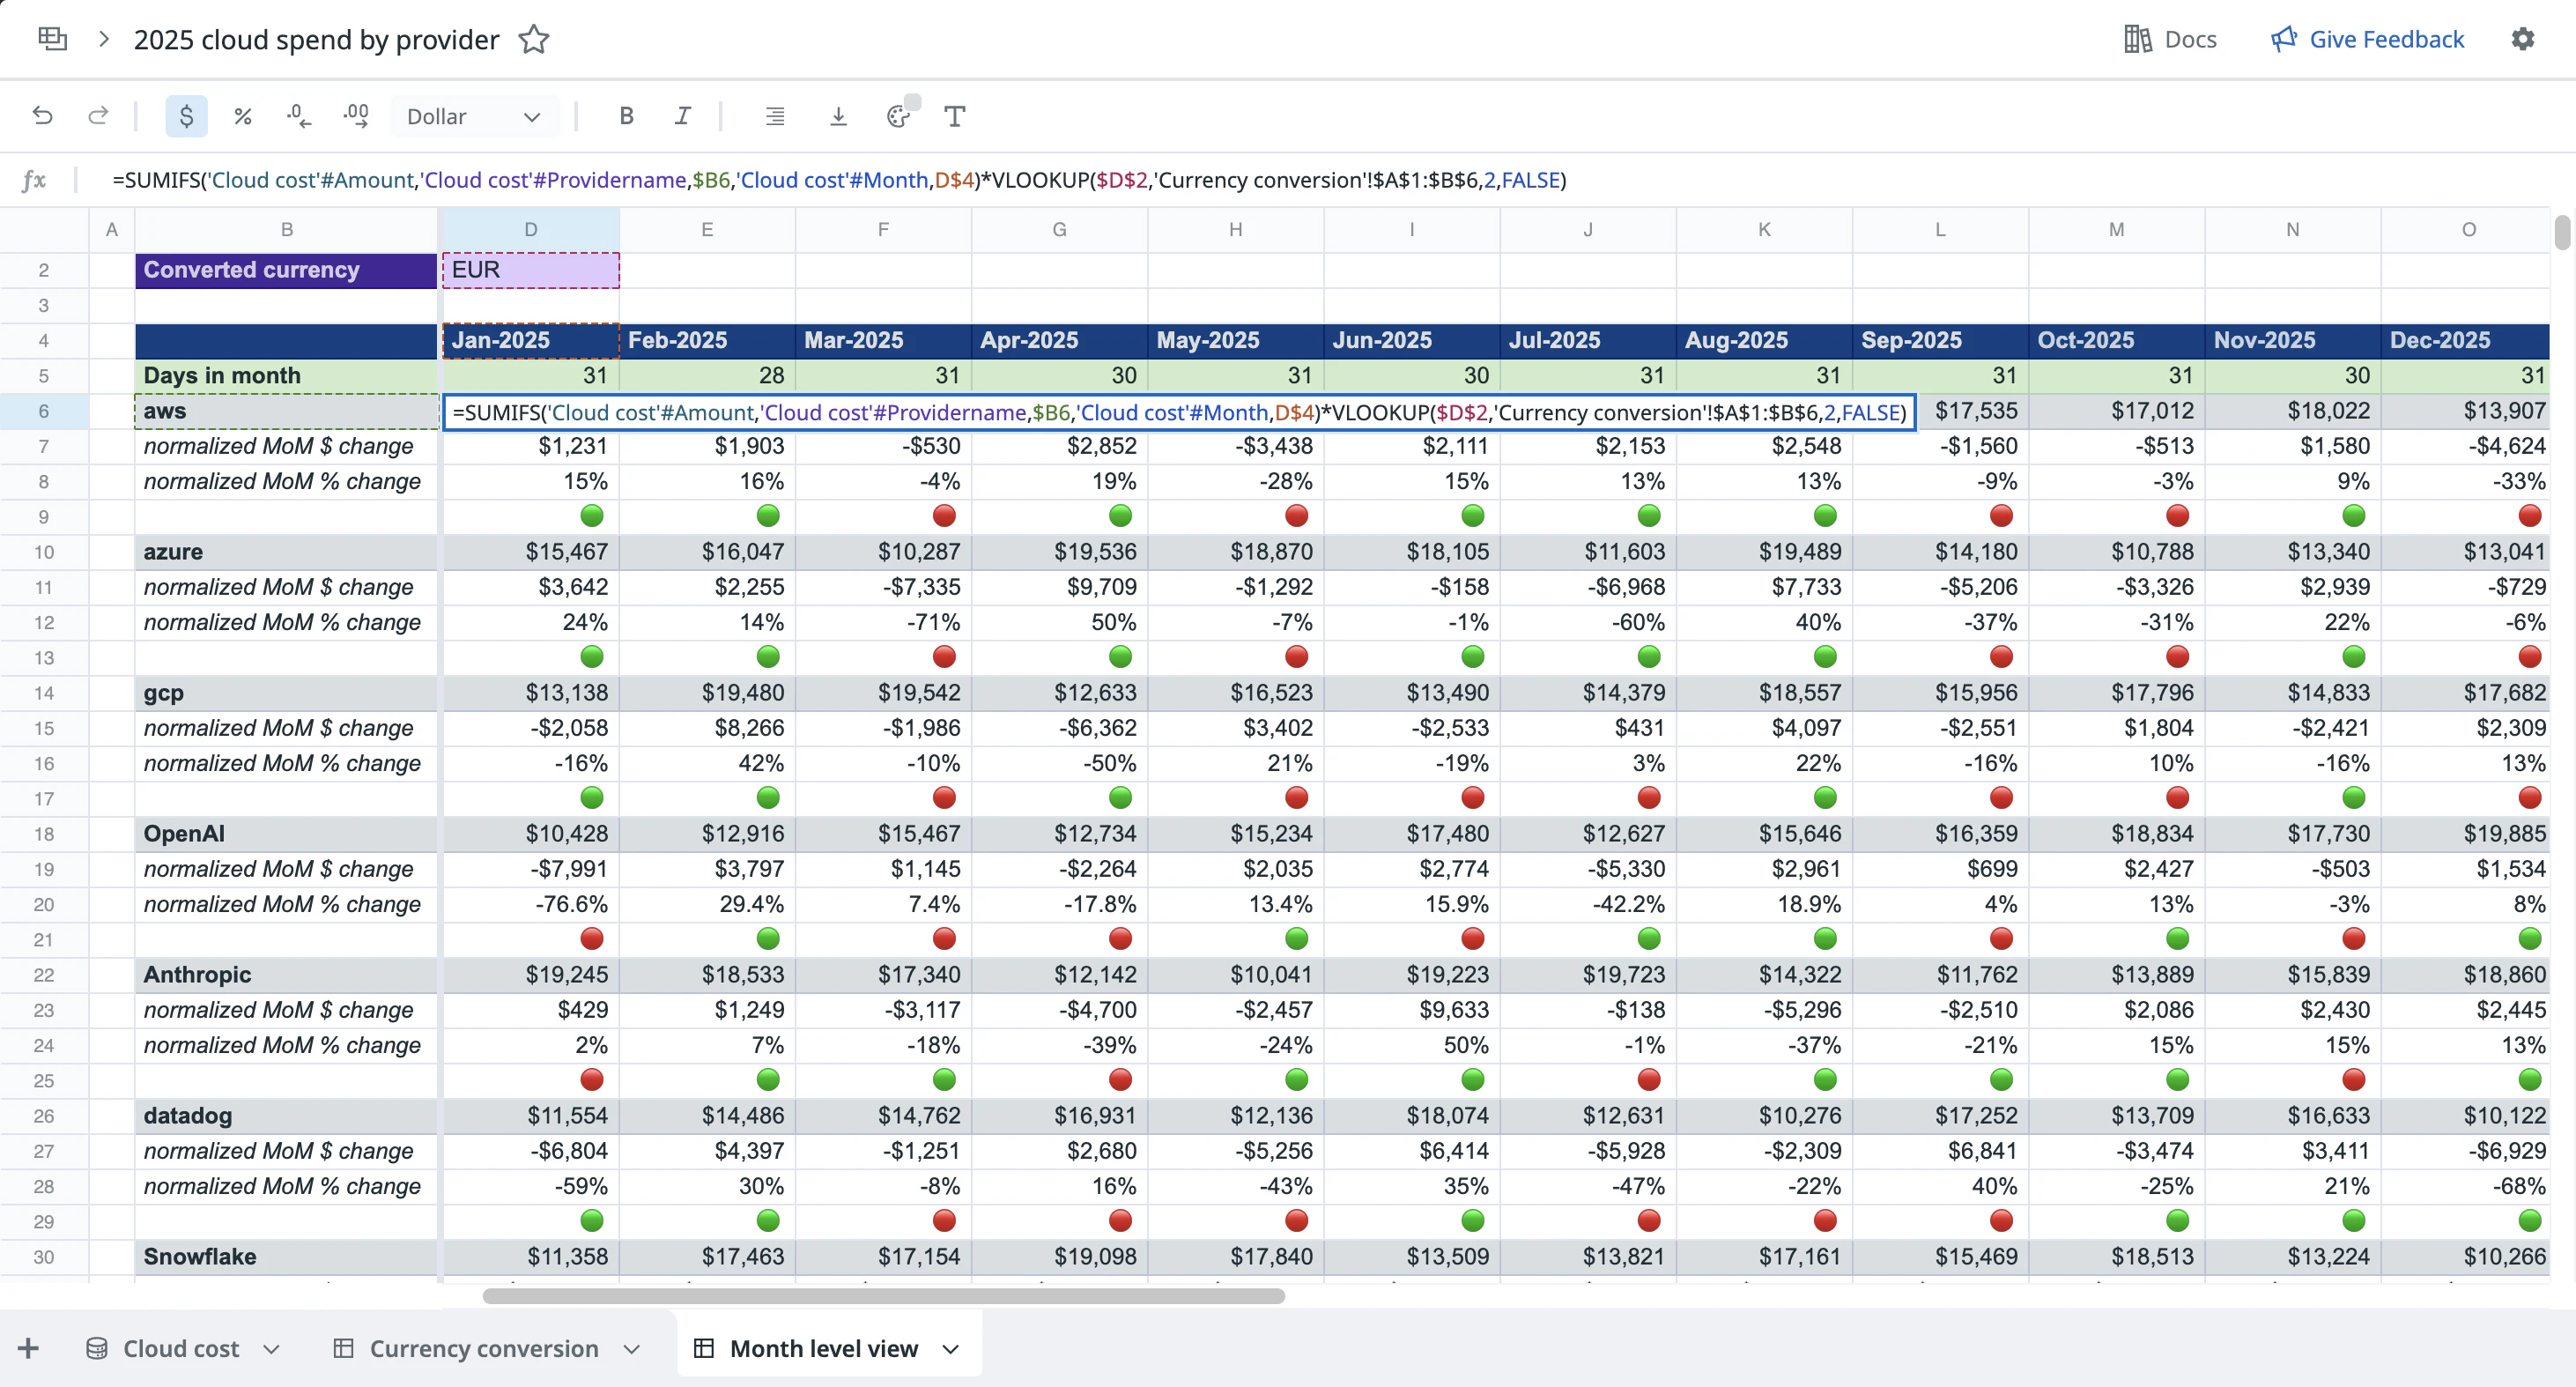Image resolution: width=2576 pixels, height=1387 pixels.
Task: Open the Dollar number format dropdown
Action: (x=473, y=116)
